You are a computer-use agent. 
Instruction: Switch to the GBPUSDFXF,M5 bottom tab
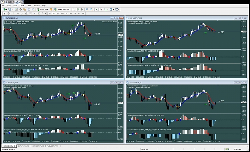pos(38,146)
